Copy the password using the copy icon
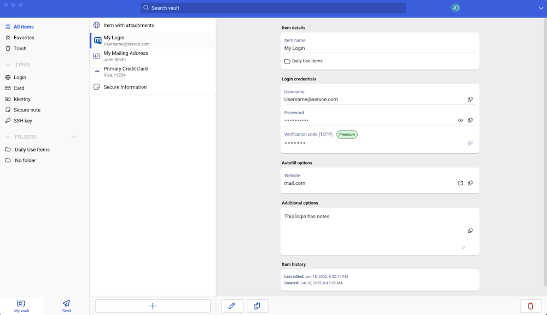 point(470,120)
